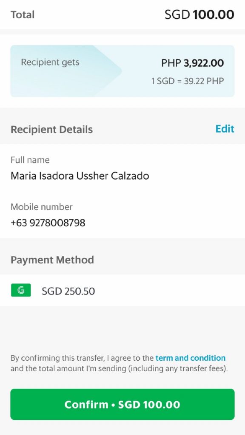Tap the 'Recipient gets' label text
Image resolution: width=245 pixels, height=435 pixels.
(50, 62)
